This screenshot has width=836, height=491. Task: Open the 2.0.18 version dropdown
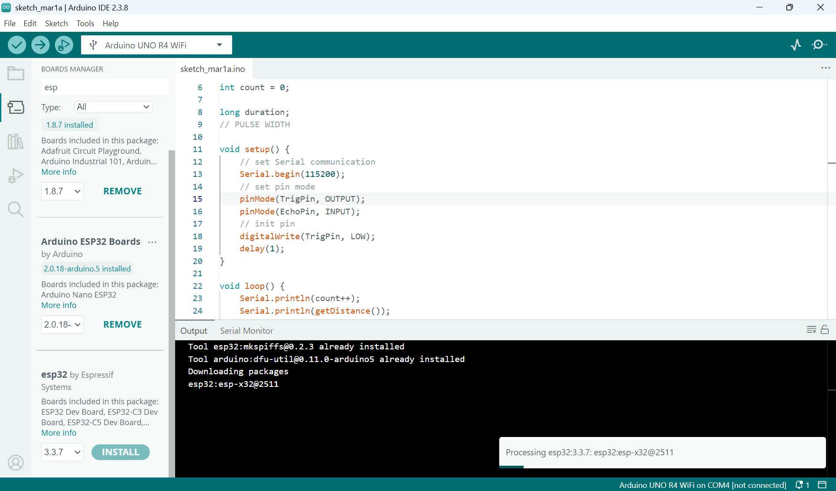[x=62, y=325]
